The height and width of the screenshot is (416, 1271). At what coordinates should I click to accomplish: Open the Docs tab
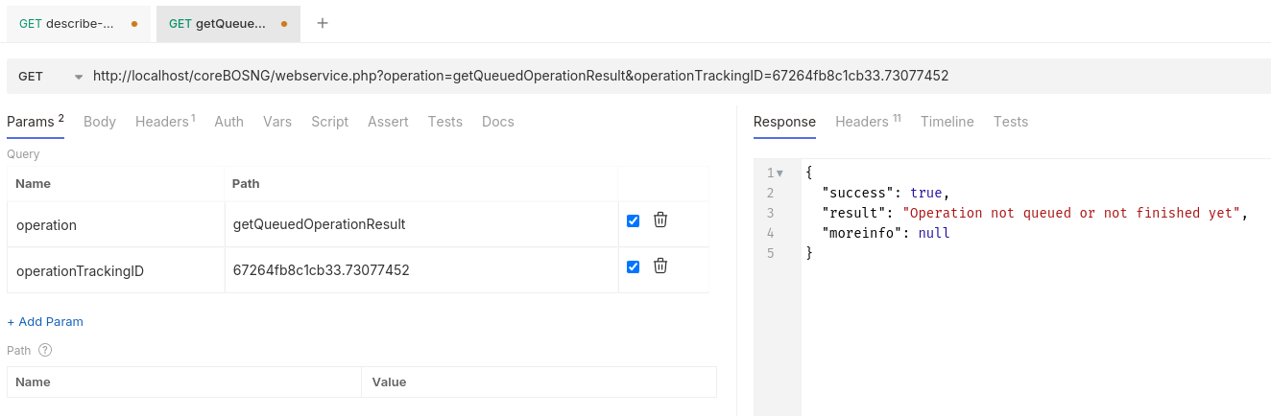tap(497, 122)
